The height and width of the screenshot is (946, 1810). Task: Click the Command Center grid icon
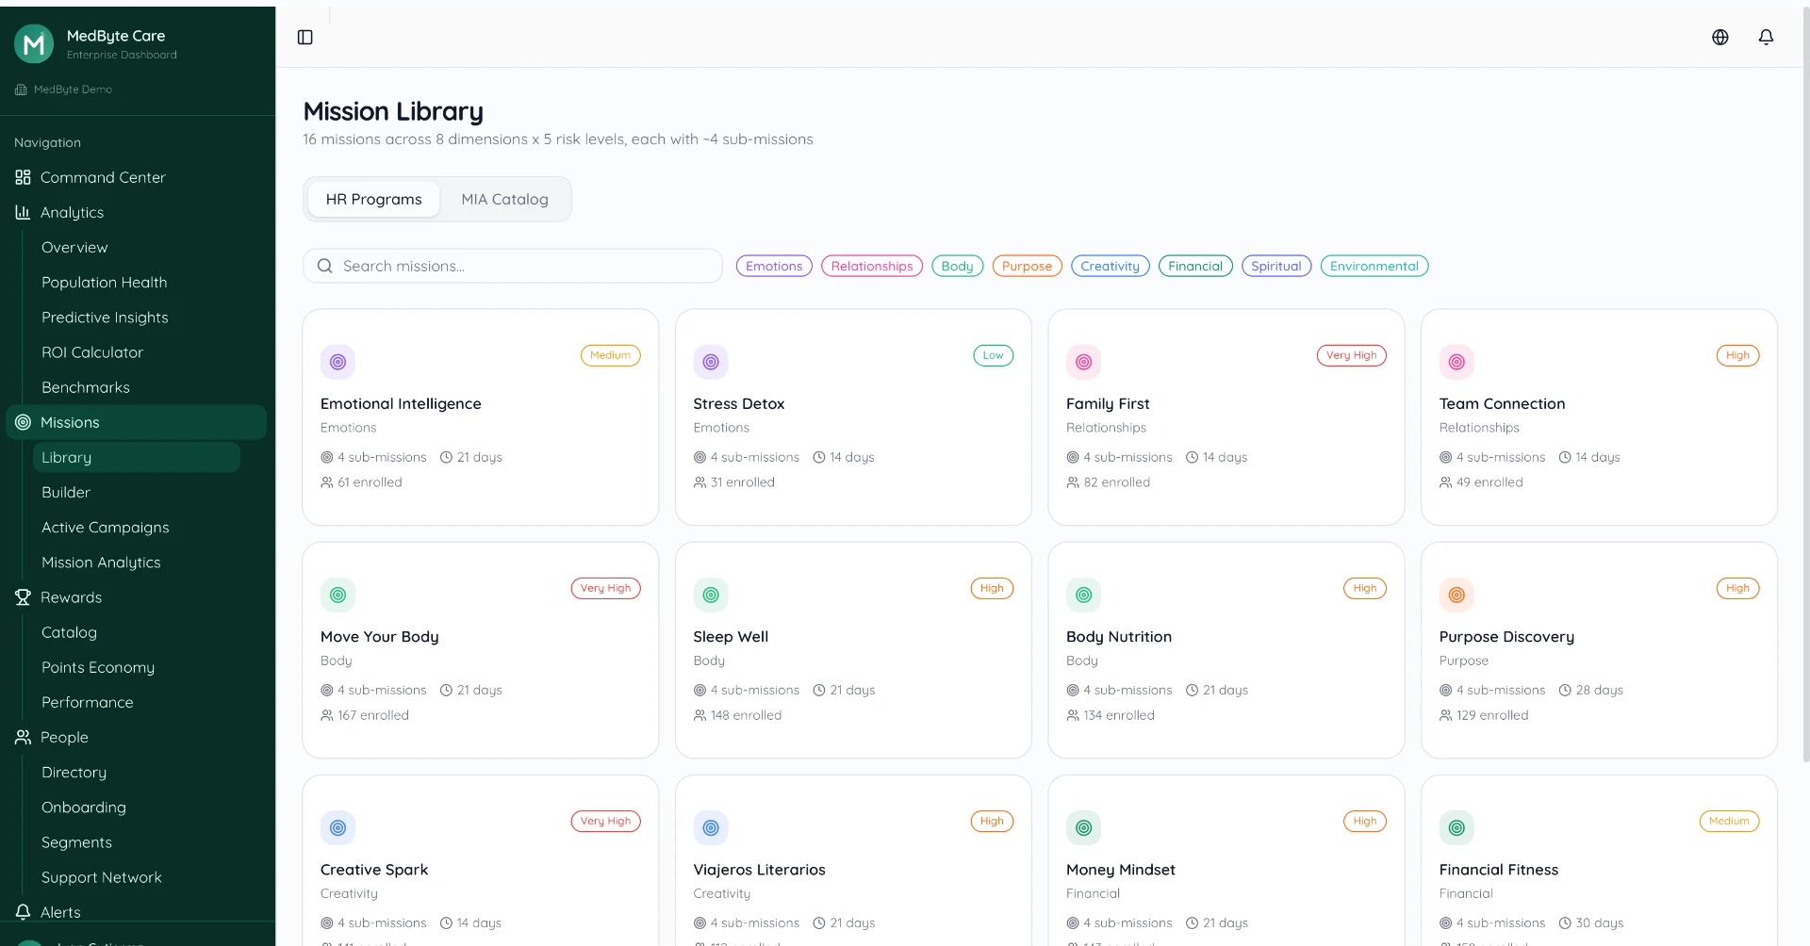[24, 177]
